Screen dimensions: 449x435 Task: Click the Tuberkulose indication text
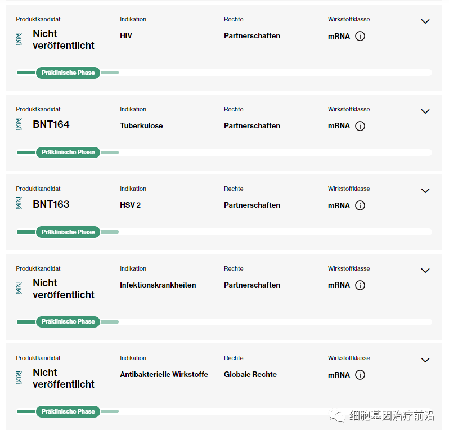[141, 126]
